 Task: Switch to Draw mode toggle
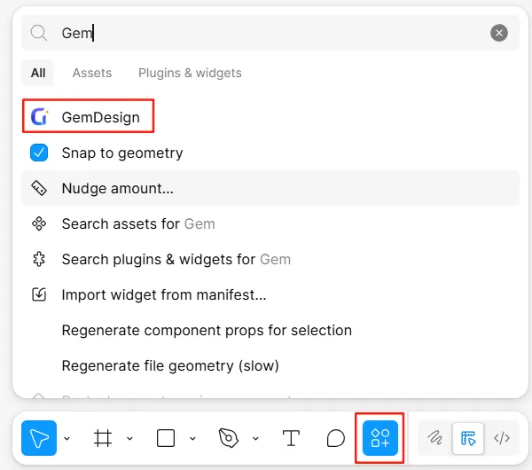(434, 437)
